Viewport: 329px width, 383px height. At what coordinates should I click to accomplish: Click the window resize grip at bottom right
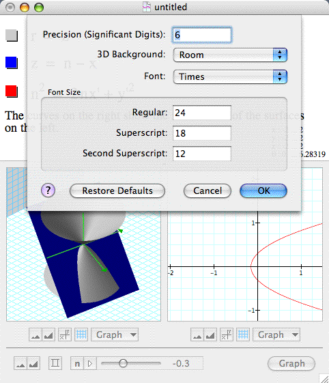324,378
